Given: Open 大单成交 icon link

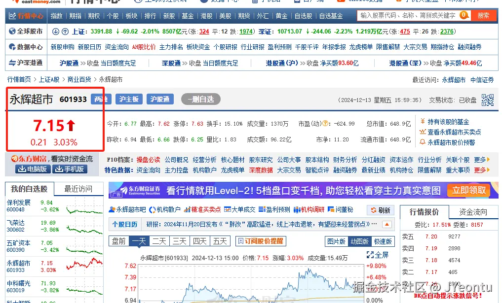Looking at the screenshot, I should [x=240, y=210].
